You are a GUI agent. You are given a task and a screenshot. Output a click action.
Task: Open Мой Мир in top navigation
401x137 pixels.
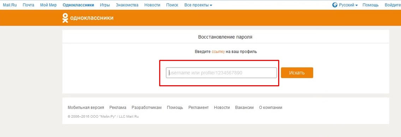[48, 5]
